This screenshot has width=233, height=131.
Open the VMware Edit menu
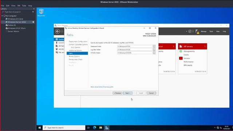pos(8,6)
